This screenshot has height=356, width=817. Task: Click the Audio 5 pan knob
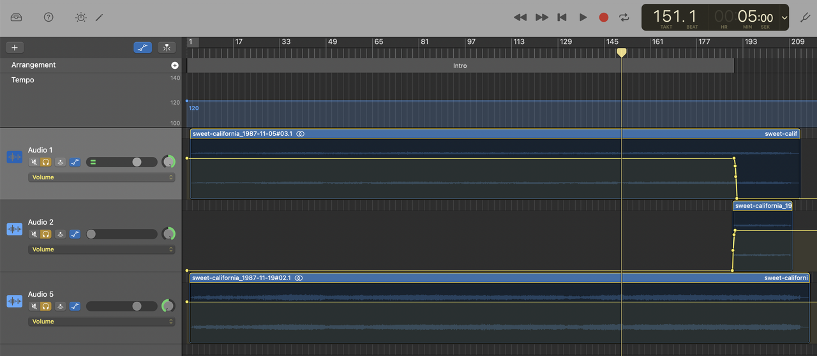point(169,306)
